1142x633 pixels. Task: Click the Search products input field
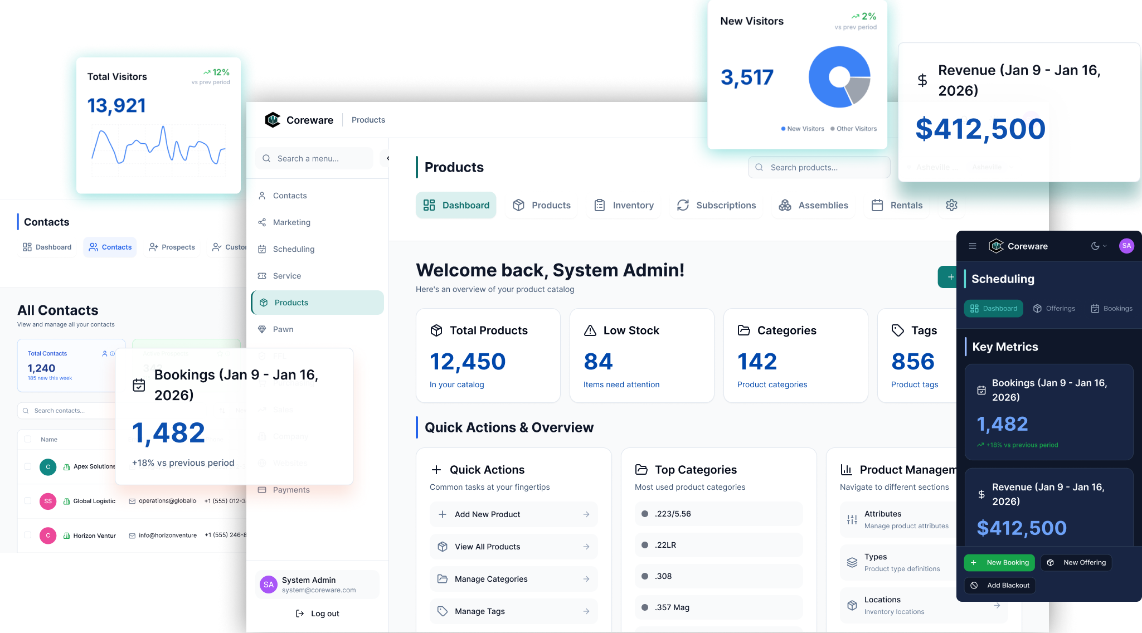pos(819,167)
